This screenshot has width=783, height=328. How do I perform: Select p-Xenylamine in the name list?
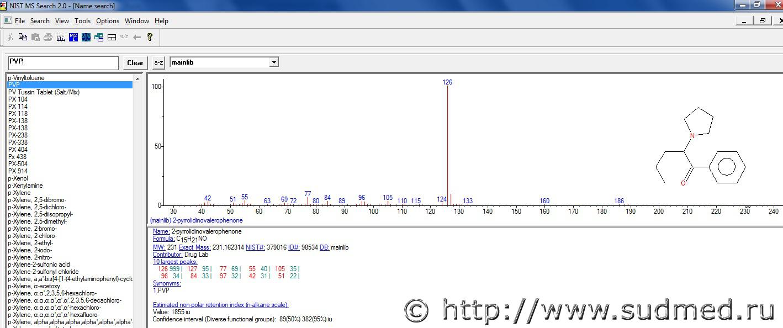25,186
